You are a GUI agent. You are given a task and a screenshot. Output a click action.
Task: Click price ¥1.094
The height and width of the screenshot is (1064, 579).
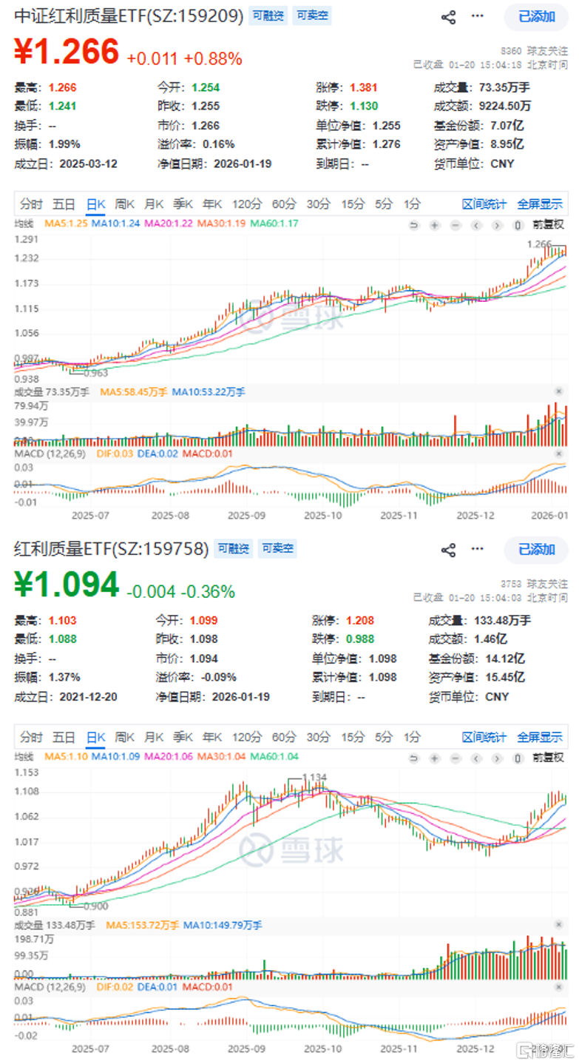pyautogui.click(x=67, y=585)
